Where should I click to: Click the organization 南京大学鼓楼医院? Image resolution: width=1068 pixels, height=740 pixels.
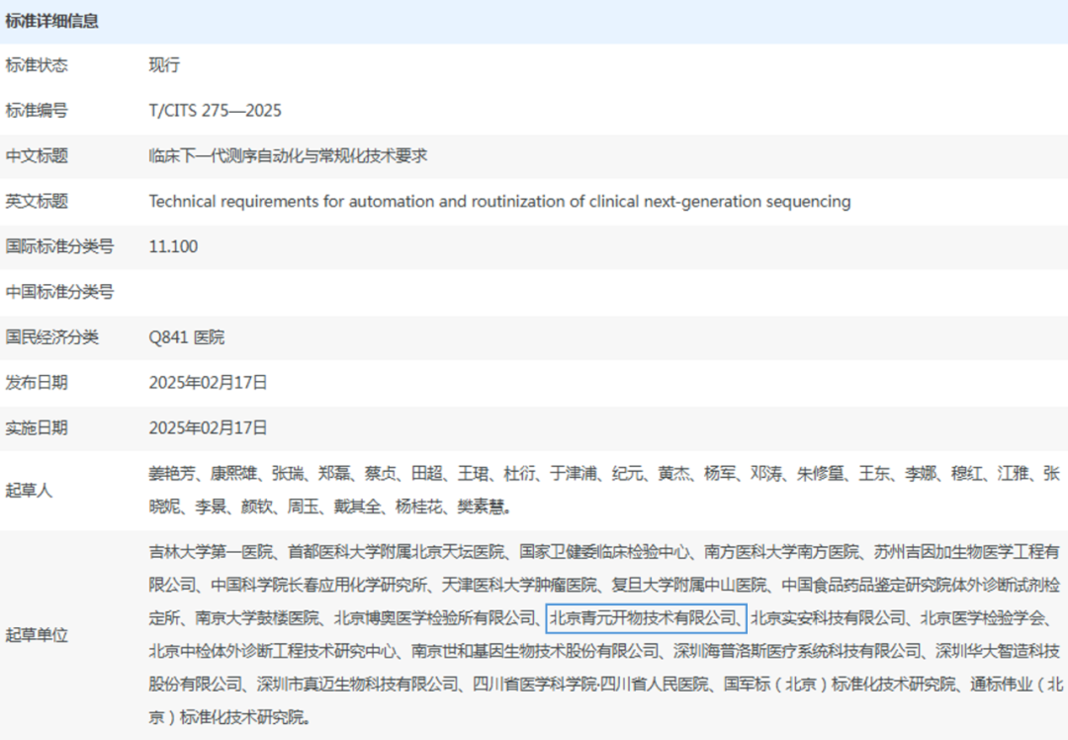(x=257, y=618)
